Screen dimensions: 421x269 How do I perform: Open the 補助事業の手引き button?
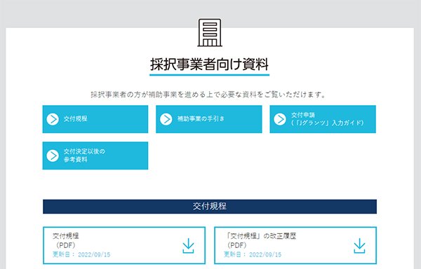tap(208, 119)
